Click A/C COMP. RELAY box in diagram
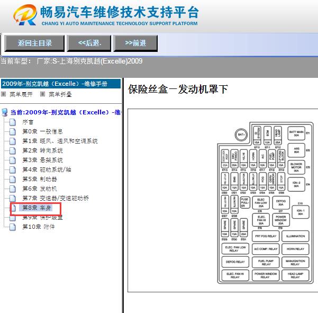 (x=266, y=249)
